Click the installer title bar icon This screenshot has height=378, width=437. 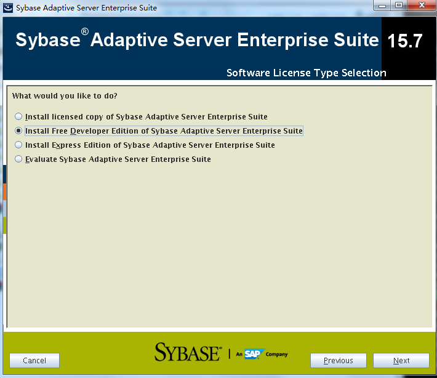pos(8,8)
